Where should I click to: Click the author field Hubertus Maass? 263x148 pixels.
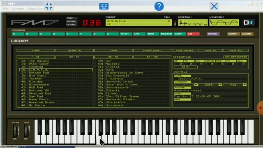(210, 90)
